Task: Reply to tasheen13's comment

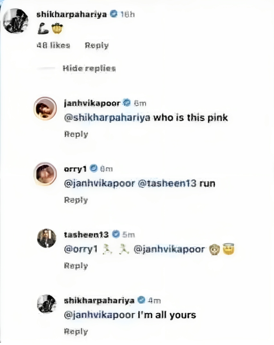Action: coord(76,265)
